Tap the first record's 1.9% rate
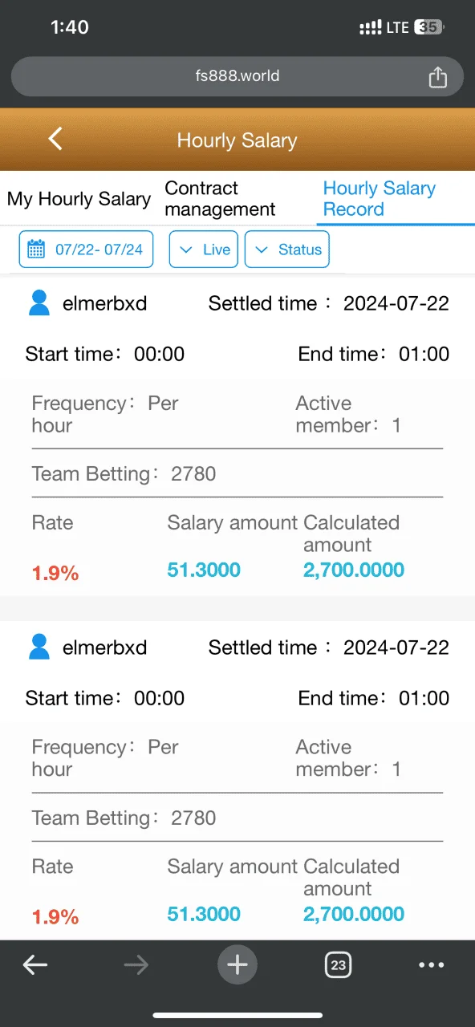475x1027 pixels. click(55, 573)
